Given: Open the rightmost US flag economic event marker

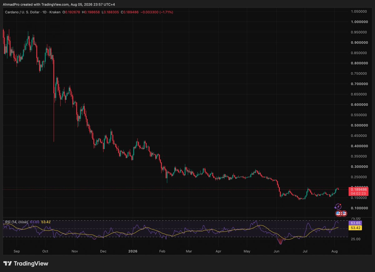Looking at the screenshot, I should click(344, 214).
